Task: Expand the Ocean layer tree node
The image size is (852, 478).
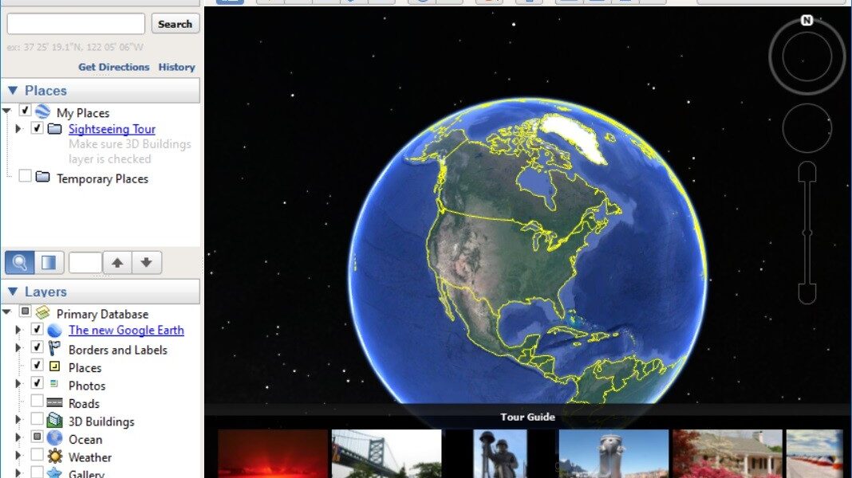Action: point(18,439)
